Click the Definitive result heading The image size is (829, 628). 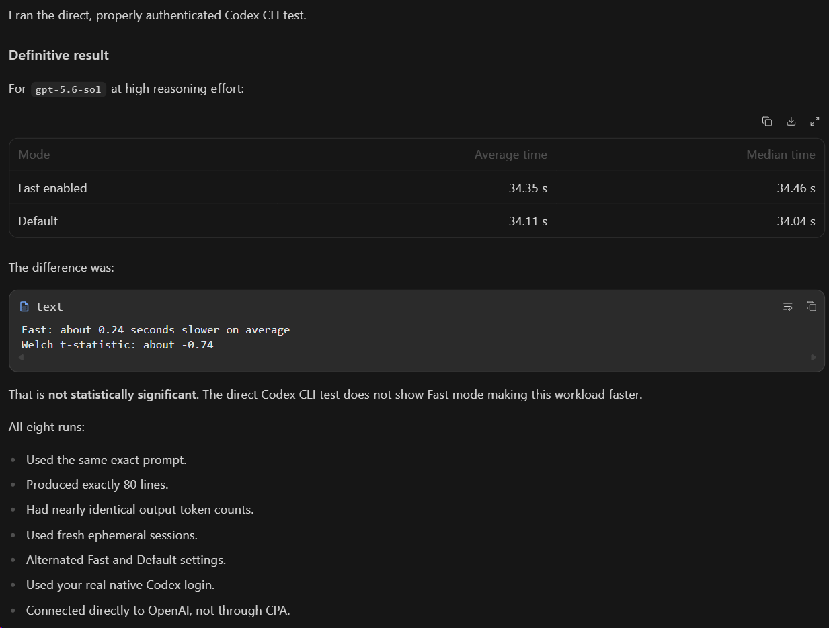58,55
